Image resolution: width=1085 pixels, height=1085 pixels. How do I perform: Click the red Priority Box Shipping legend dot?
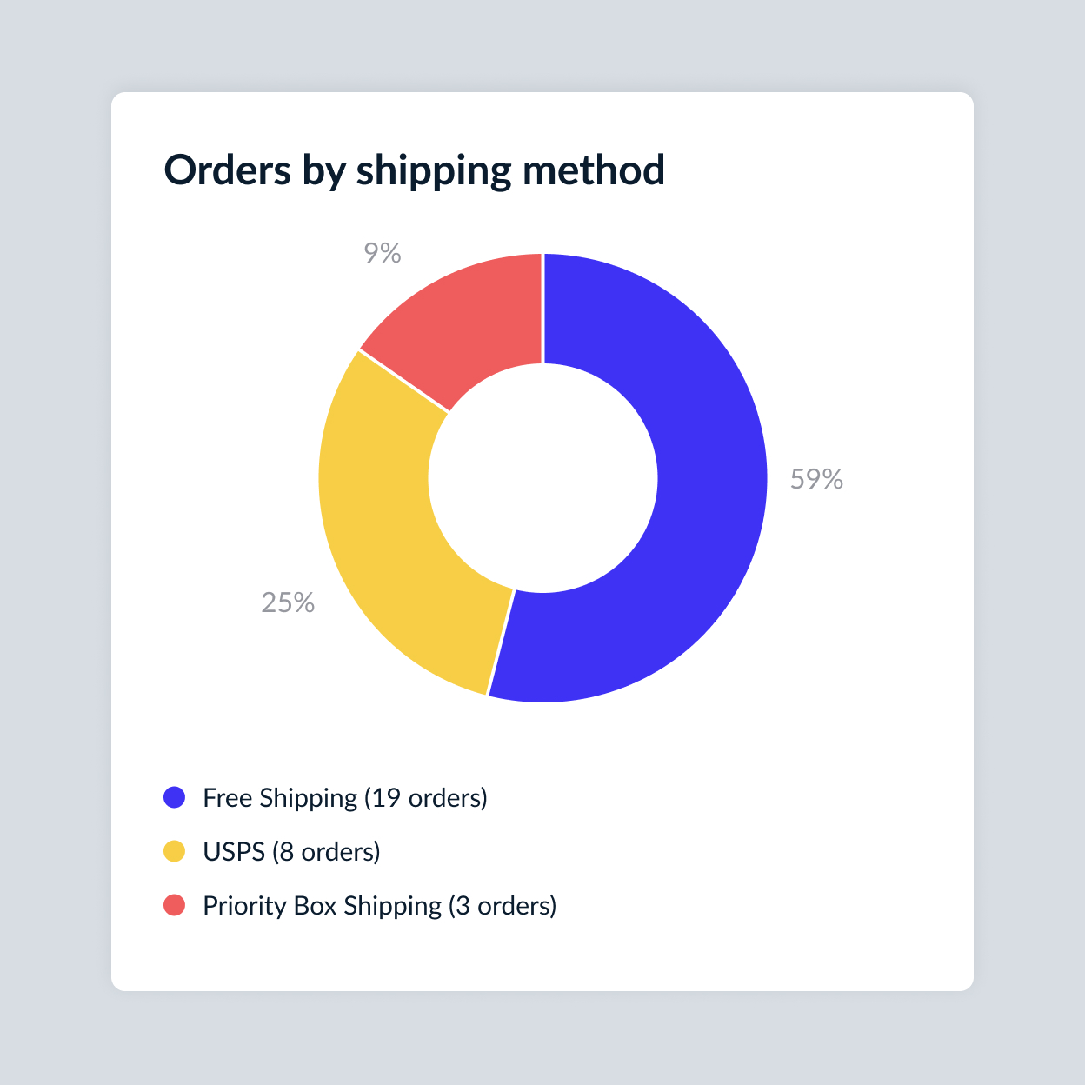175,905
